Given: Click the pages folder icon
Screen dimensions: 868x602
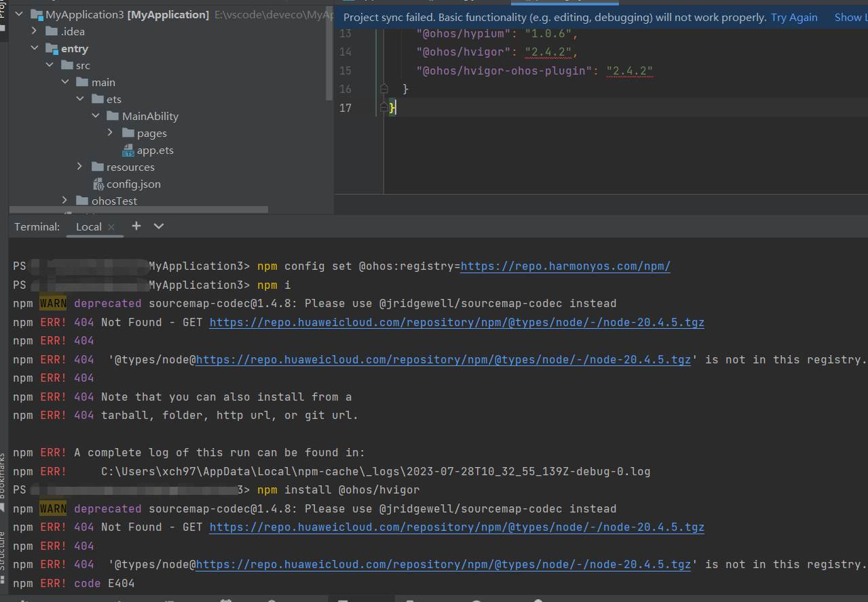Looking at the screenshot, I should coord(128,133).
